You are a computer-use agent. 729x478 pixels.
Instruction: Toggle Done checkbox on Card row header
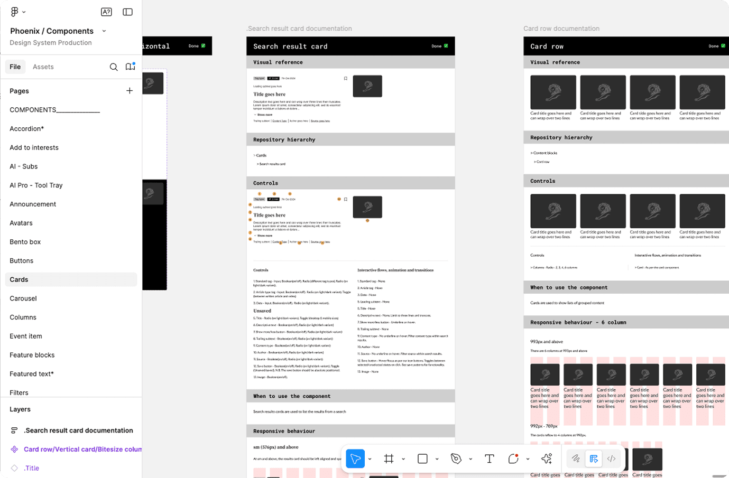point(723,46)
